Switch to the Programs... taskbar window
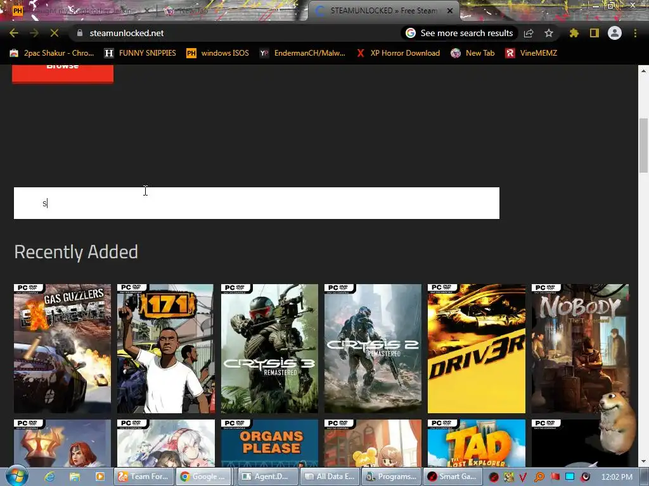 (x=392, y=477)
